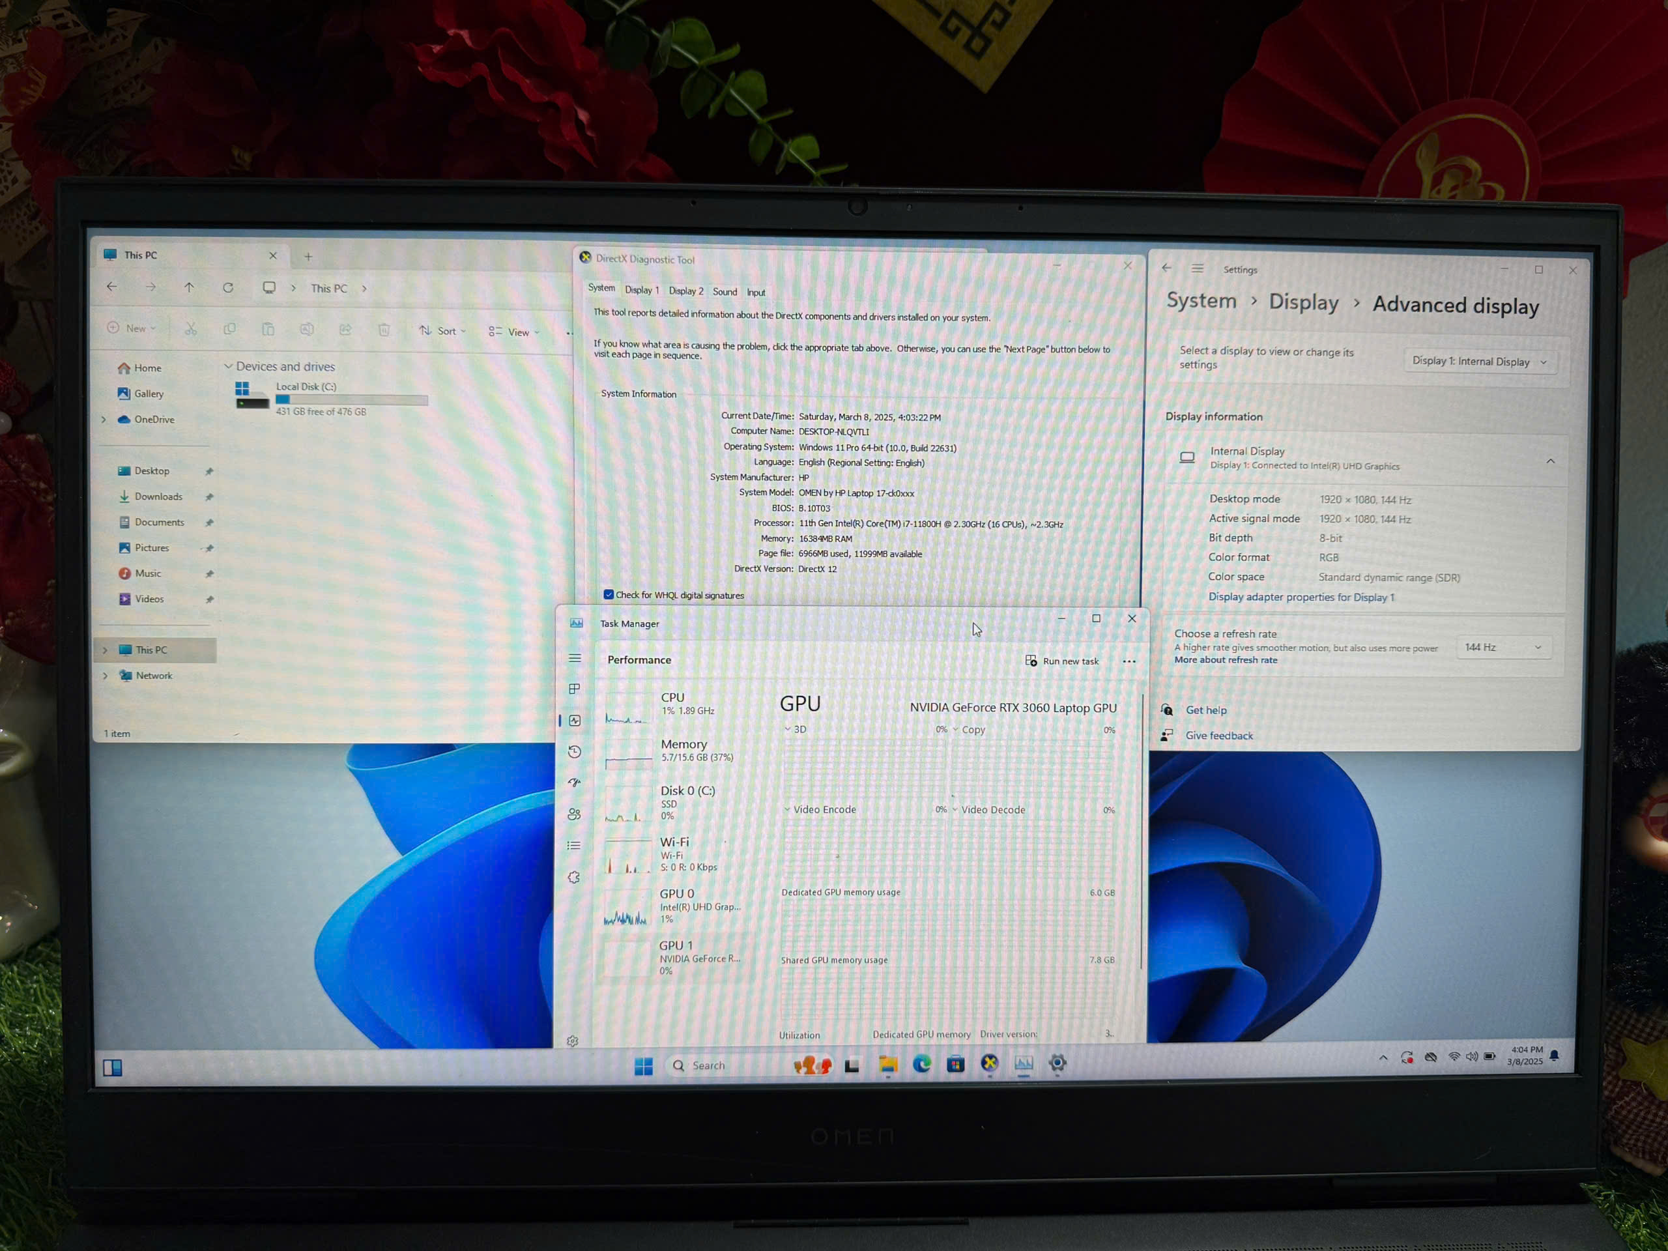
Task: Open Processes page icon in Task Manager
Action: [x=575, y=689]
